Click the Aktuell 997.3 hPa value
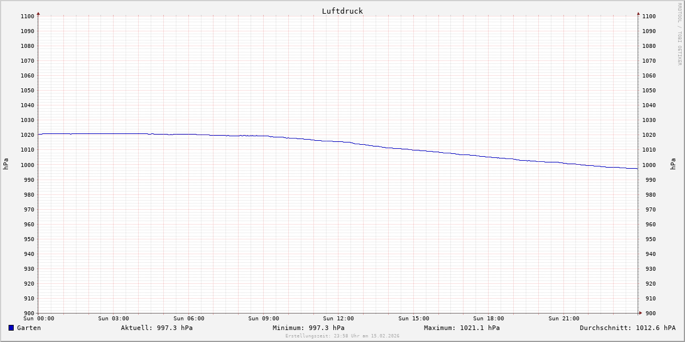685x342 pixels. pos(156,328)
